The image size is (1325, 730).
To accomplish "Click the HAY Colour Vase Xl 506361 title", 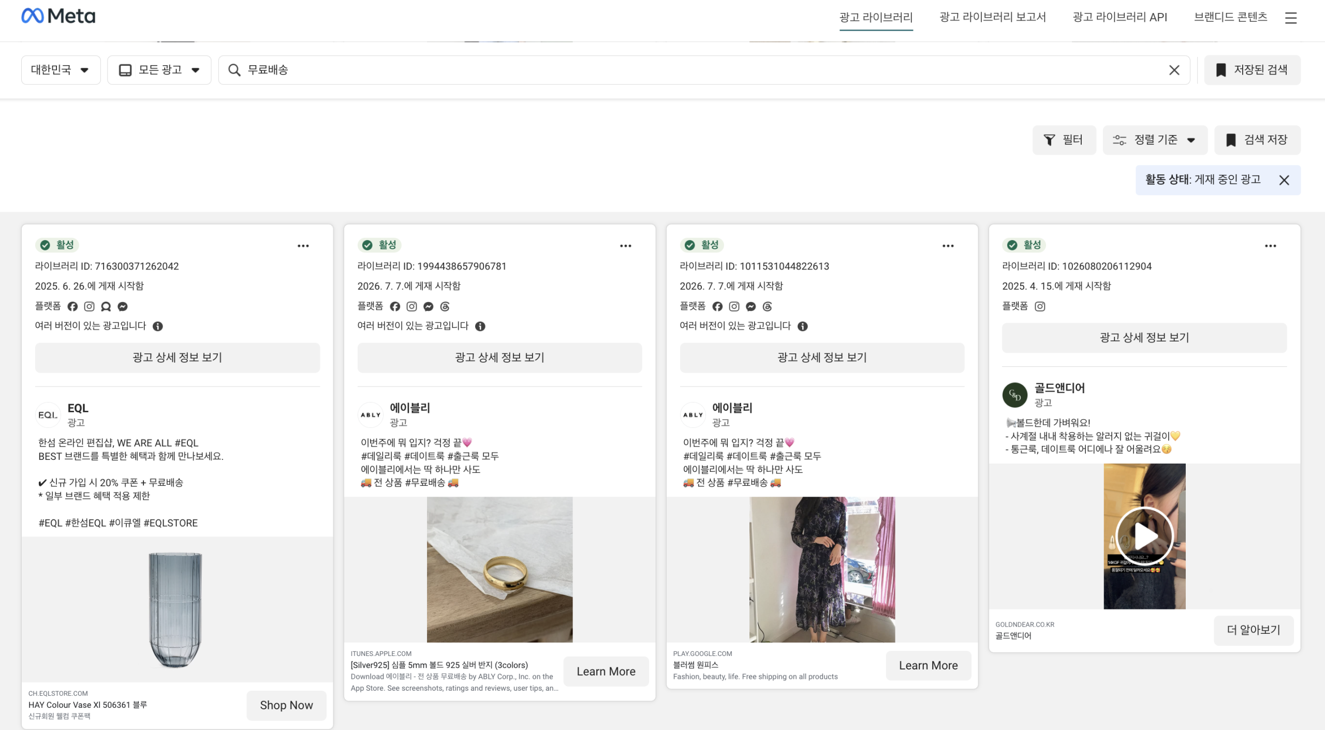I will coord(88,705).
